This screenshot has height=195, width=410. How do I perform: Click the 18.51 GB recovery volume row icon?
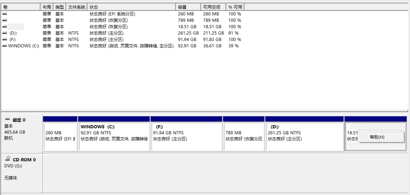pos(5,27)
